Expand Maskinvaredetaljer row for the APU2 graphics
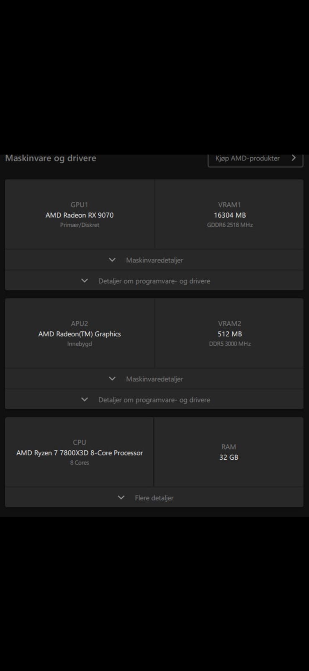 pos(154,379)
